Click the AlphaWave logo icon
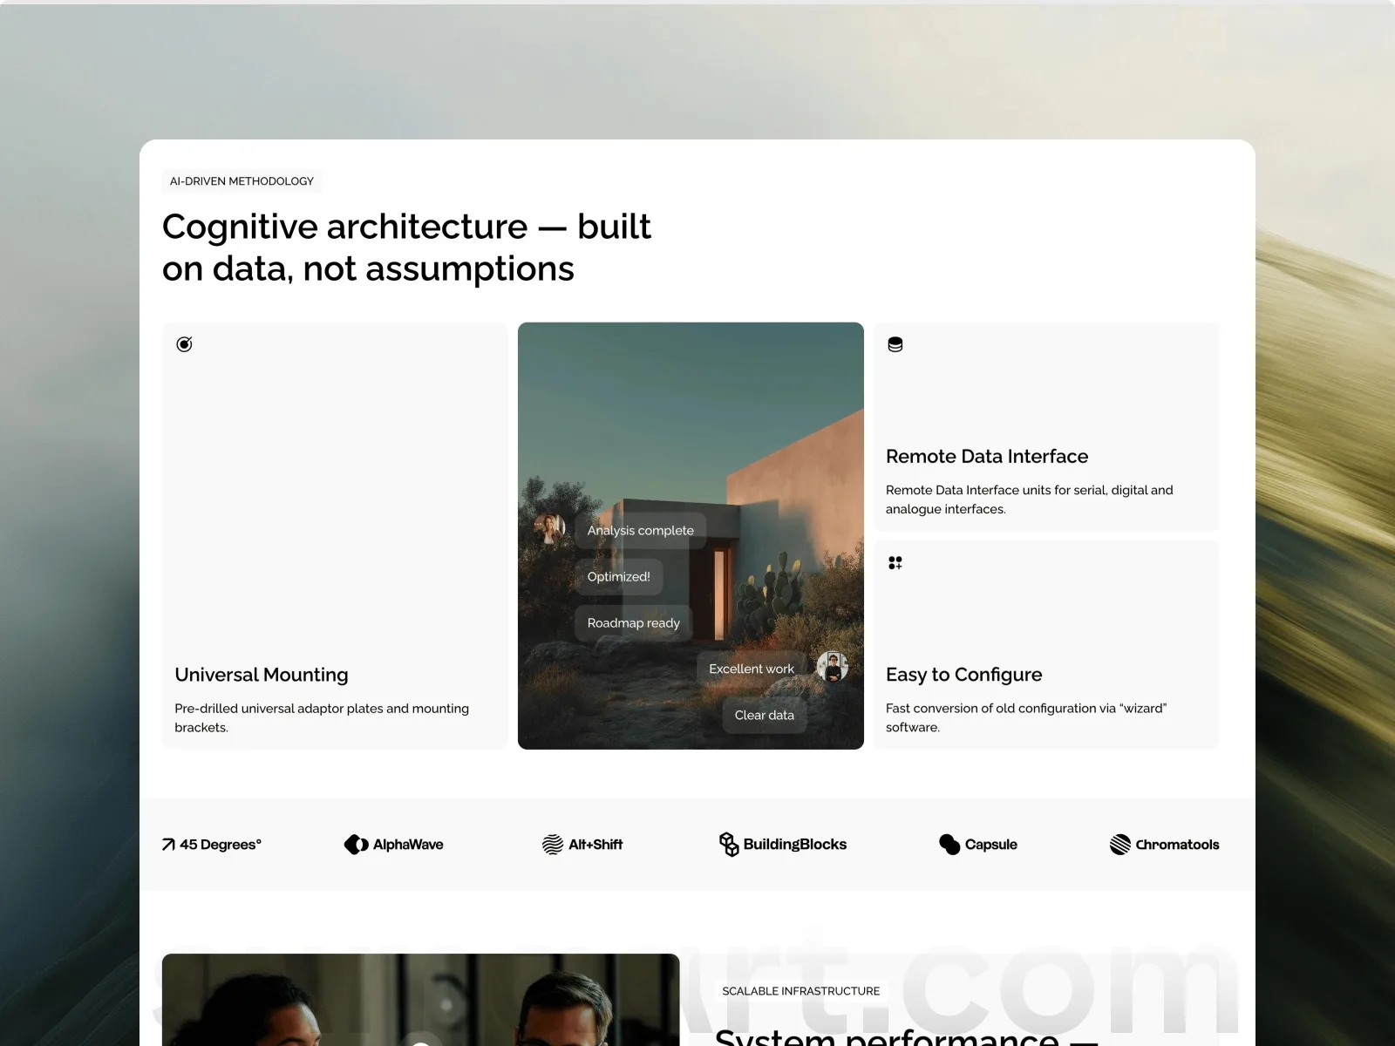The image size is (1395, 1046). click(x=356, y=845)
